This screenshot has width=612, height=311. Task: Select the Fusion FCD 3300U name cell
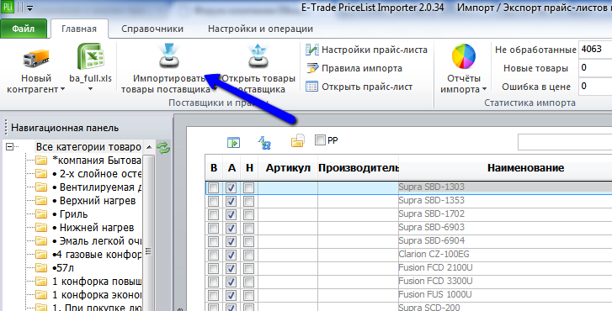pos(505,281)
